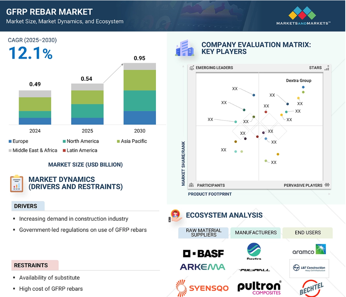Screen dimensions: 346x297
Task: Click the Stars quadrant label
Action: tap(315, 68)
